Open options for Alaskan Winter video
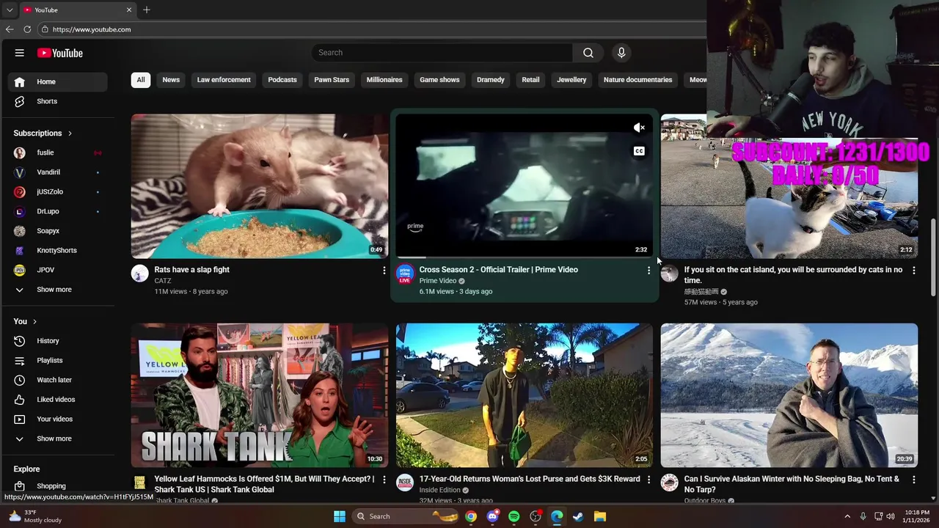Viewport: 939px width, 528px height. [x=913, y=480]
